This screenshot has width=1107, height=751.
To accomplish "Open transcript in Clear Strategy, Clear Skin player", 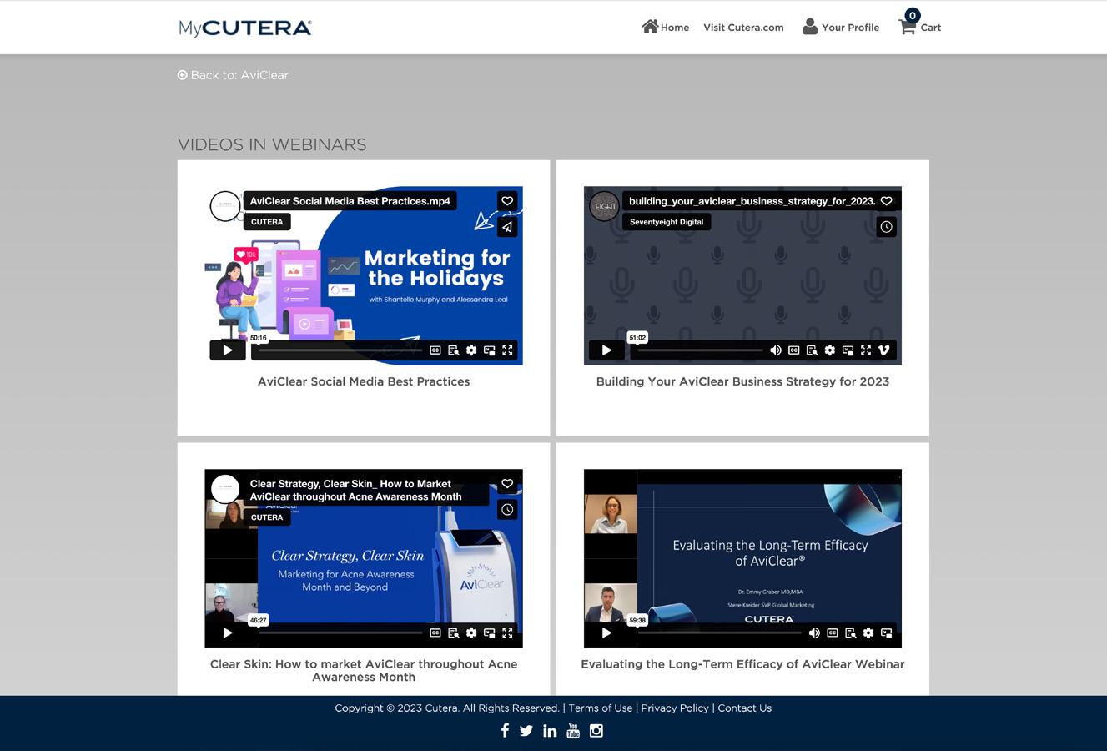I will pos(454,633).
